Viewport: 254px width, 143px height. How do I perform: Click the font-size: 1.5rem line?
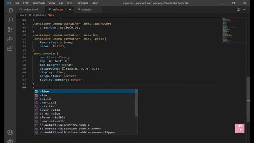pos(56,43)
